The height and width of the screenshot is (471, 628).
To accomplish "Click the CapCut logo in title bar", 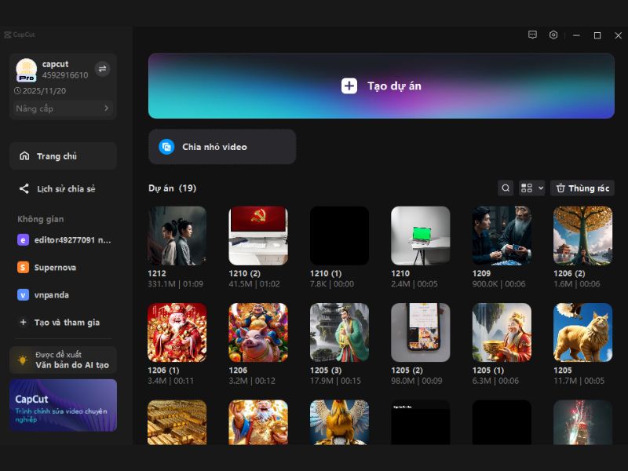I will (19, 35).
